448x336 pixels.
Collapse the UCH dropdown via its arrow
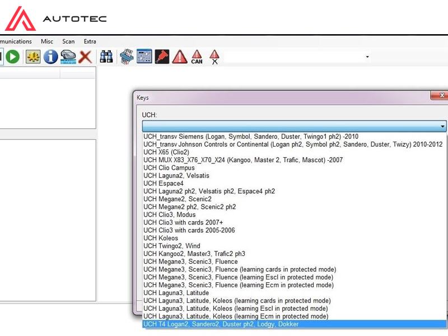pos(442,127)
